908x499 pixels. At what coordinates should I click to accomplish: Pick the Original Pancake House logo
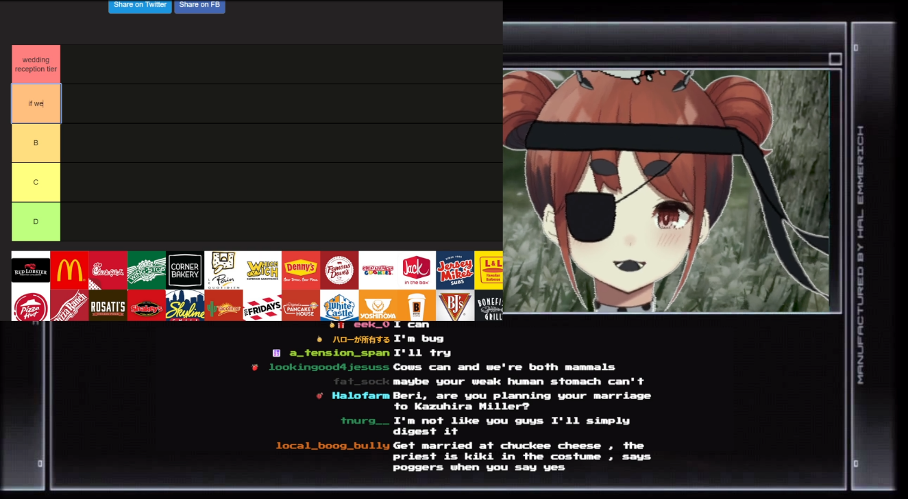pyautogui.click(x=301, y=305)
